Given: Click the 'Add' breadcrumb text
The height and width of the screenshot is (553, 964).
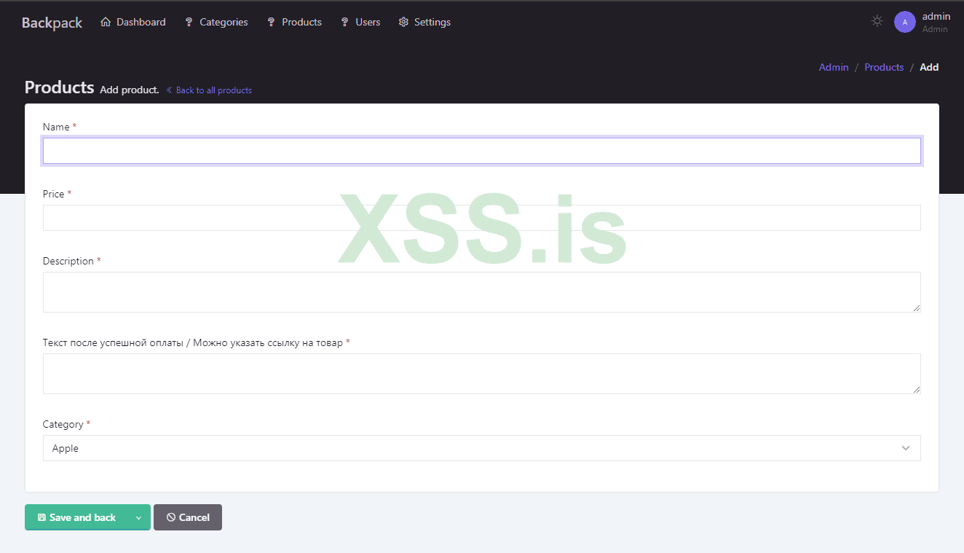Looking at the screenshot, I should 929,67.
